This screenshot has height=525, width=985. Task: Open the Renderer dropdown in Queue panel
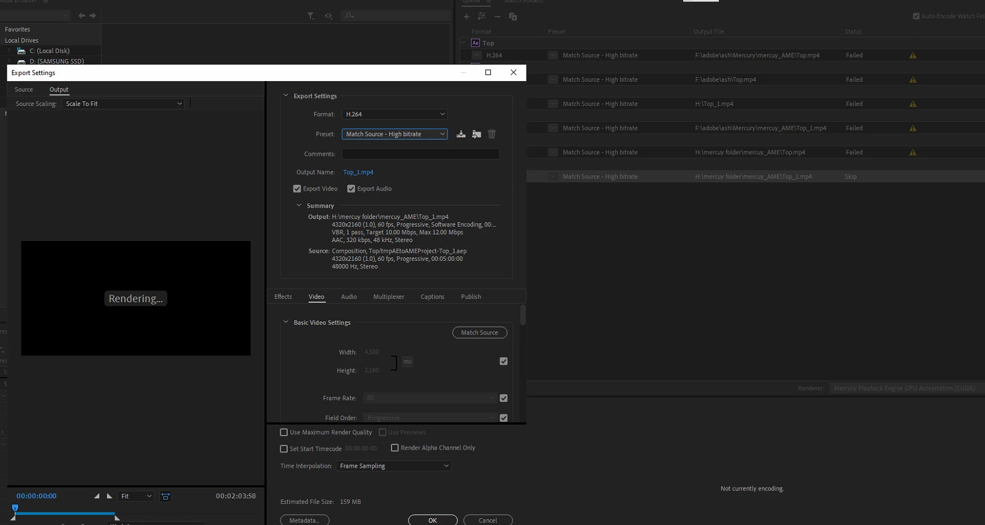click(906, 388)
